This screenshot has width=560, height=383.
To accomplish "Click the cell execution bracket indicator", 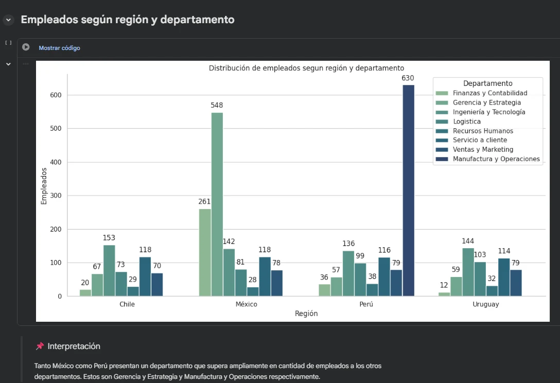I will click(8, 43).
